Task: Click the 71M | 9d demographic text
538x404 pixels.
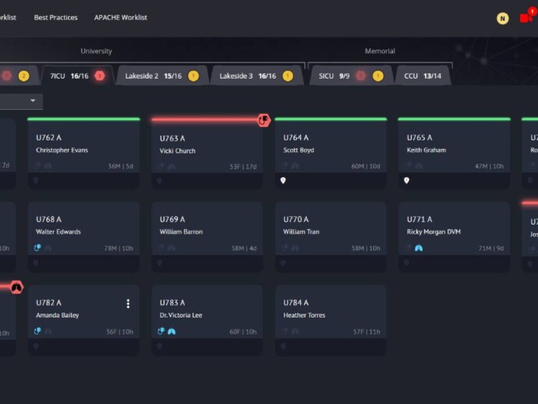Action: click(x=491, y=248)
